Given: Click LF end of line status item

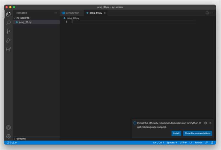Looking at the screenshot, I should [x=191, y=143].
